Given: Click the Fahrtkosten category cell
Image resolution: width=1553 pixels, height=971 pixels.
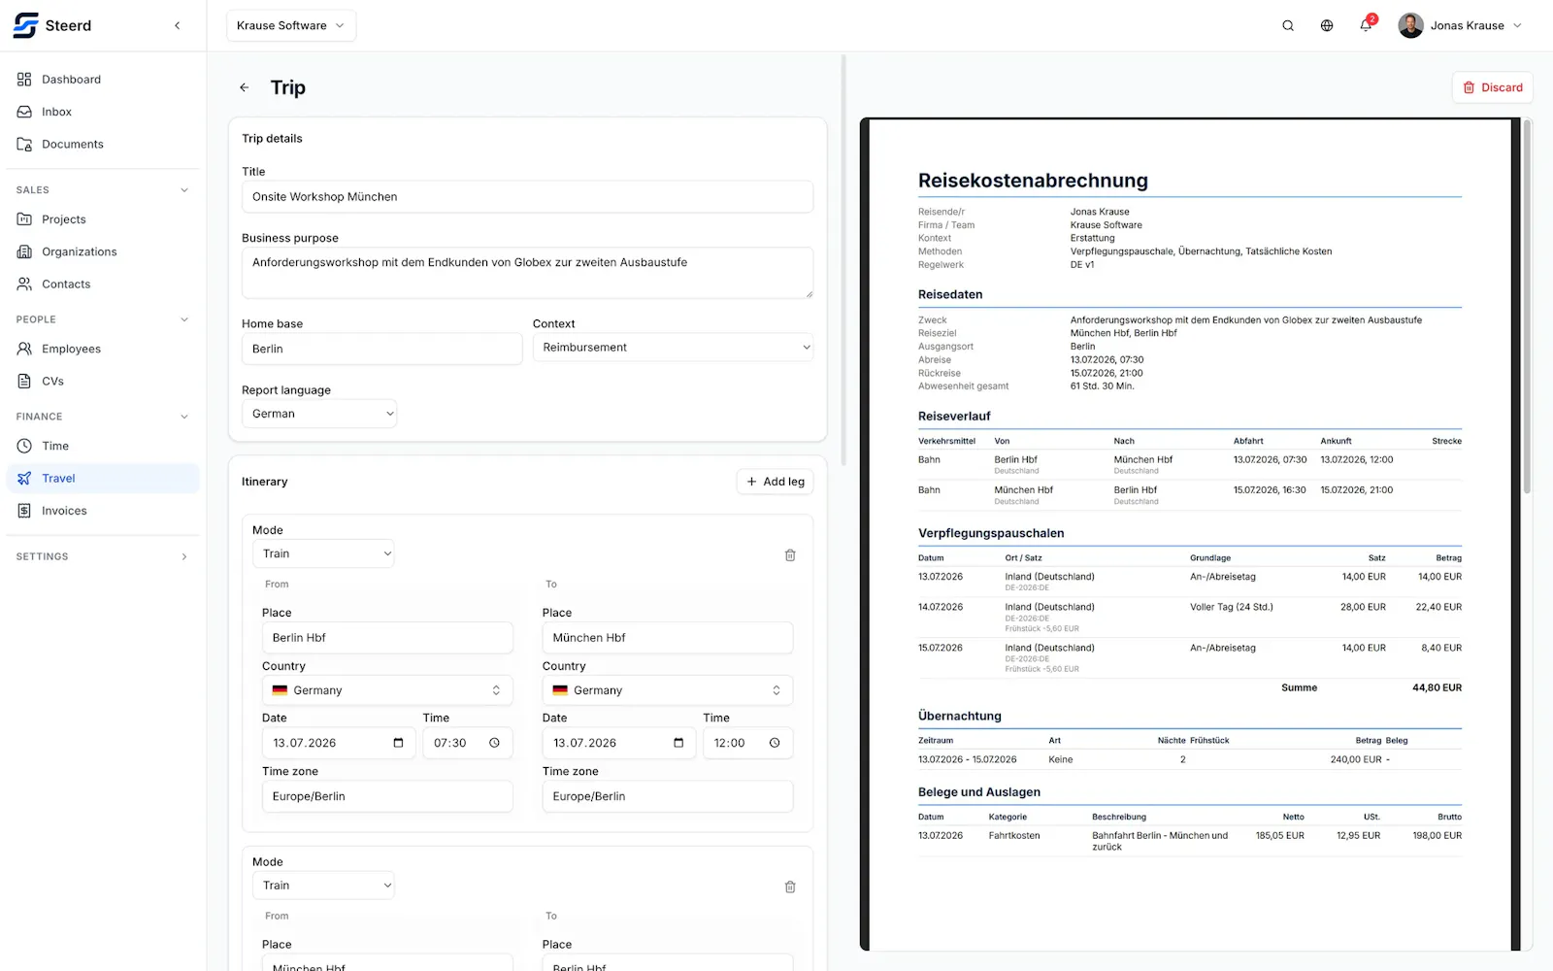Looking at the screenshot, I should (x=1014, y=835).
